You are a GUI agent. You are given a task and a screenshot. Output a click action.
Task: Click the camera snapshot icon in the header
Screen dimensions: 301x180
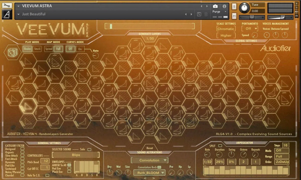215,7
